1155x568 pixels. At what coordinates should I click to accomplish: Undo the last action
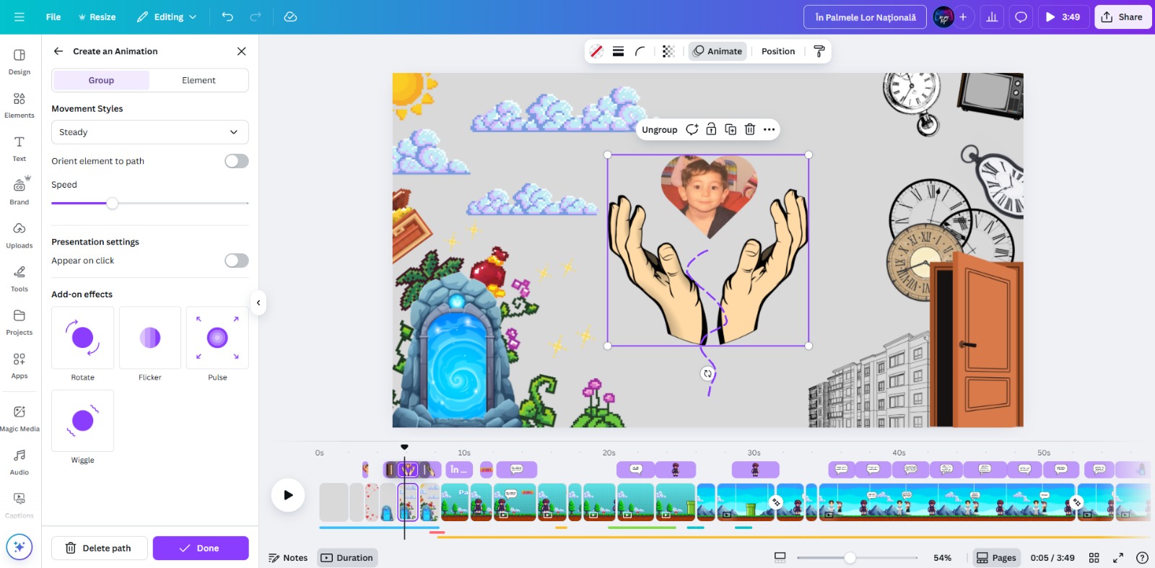(x=227, y=17)
